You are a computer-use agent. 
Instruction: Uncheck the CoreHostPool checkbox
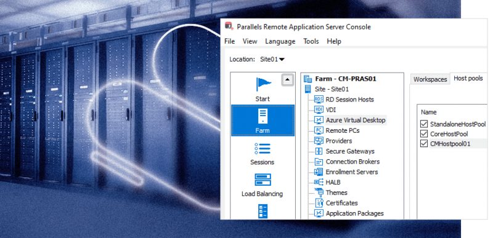tap(424, 134)
